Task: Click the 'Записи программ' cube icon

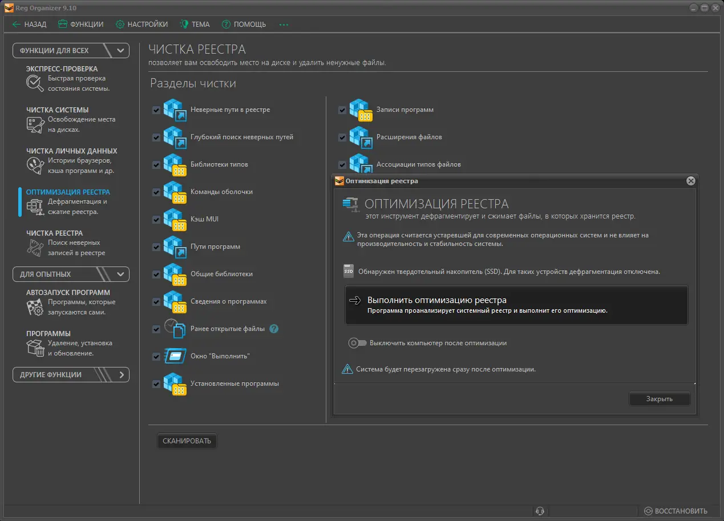Action: pos(361,110)
